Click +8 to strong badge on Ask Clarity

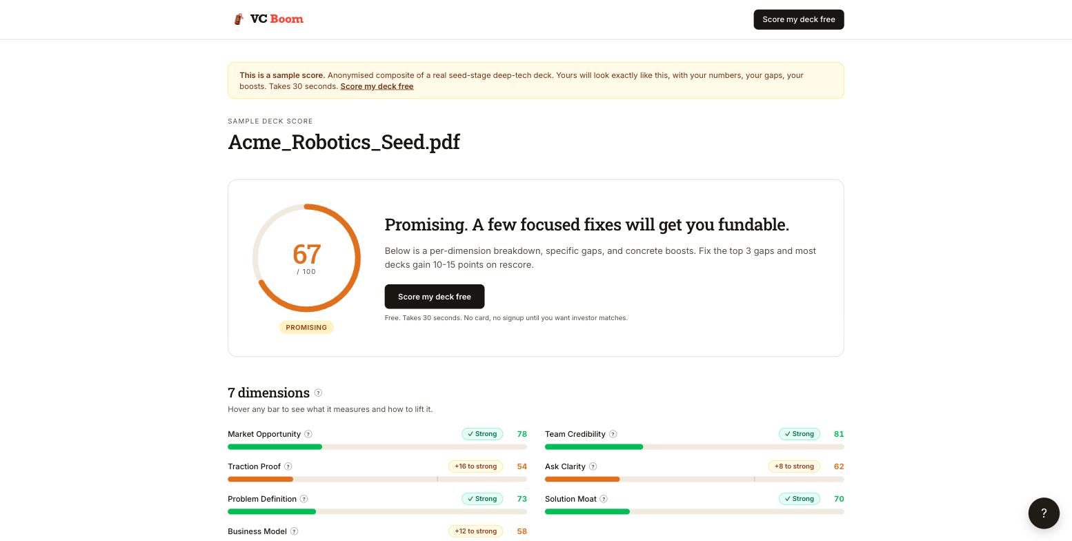point(794,466)
